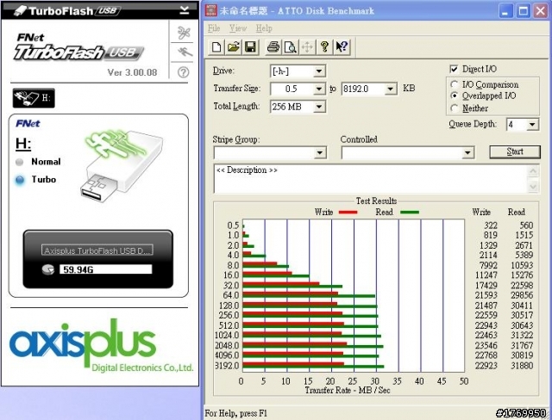Collapse TurboFlash panel with title bar arrow
The image size is (552, 420).
185,10
